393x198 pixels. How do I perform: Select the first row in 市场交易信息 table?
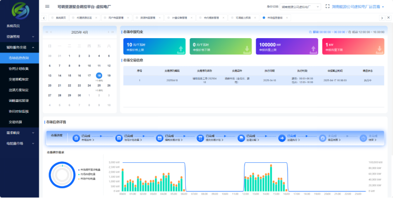[252, 80]
